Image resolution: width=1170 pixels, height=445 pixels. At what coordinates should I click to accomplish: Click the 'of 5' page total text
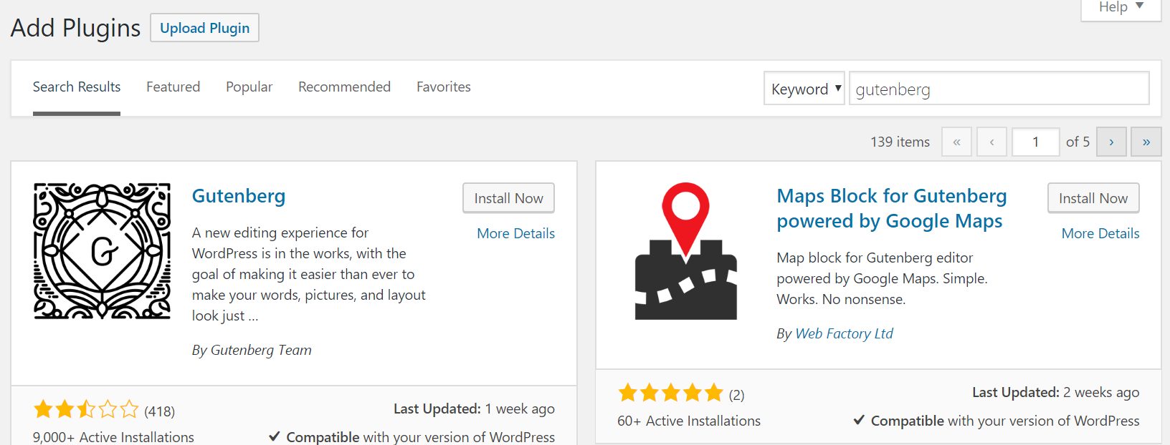1078,142
